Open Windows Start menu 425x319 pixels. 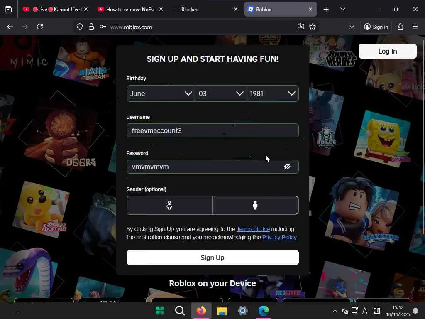(x=160, y=310)
